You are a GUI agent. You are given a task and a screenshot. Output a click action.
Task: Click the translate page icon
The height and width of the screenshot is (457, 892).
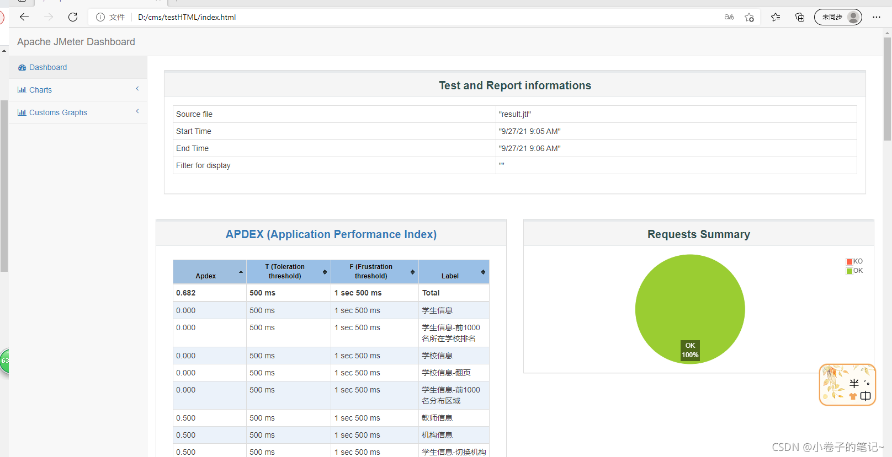[x=729, y=17]
